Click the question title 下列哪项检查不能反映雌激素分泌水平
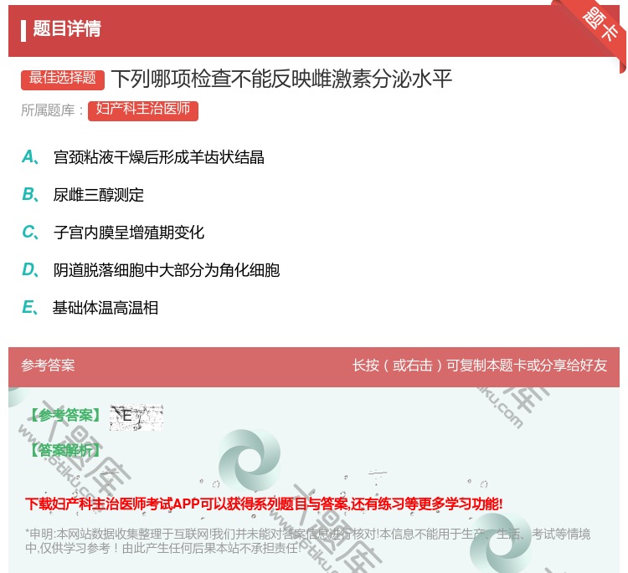 (x=281, y=79)
